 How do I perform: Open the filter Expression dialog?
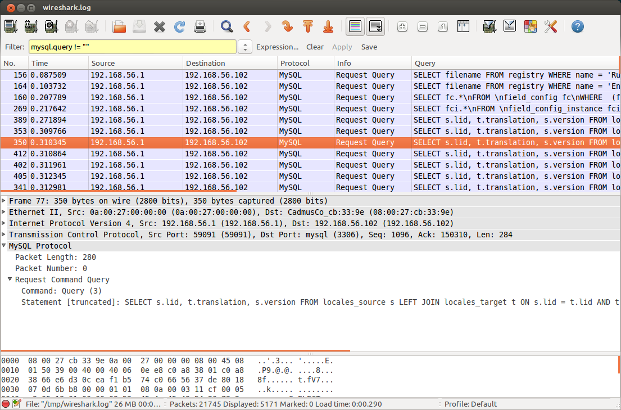277,47
